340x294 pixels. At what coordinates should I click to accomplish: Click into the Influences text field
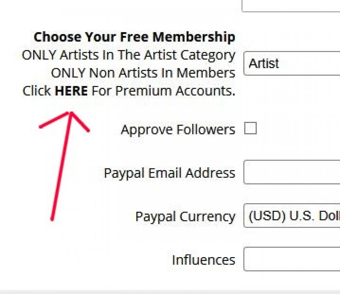(x=292, y=259)
